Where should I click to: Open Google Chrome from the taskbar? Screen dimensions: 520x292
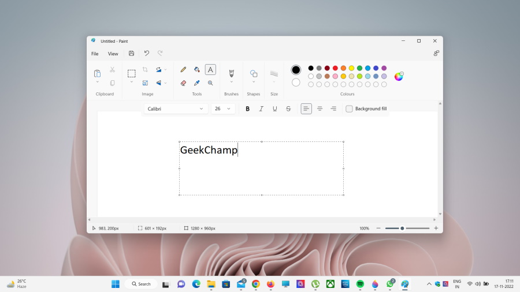click(256, 284)
